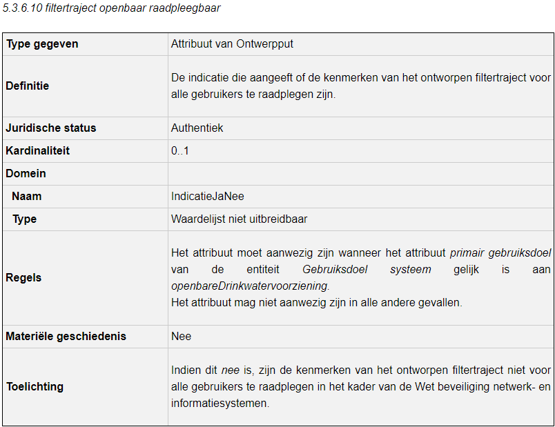
Task: Click the "Juridische status" row label
Action: click(x=50, y=128)
